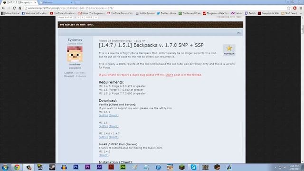This screenshot has width=304, height=171.
Task: Open the Yahoo! bookmark
Action: (x=237, y=13)
